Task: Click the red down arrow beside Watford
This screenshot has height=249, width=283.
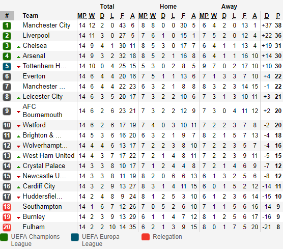Action: point(18,126)
